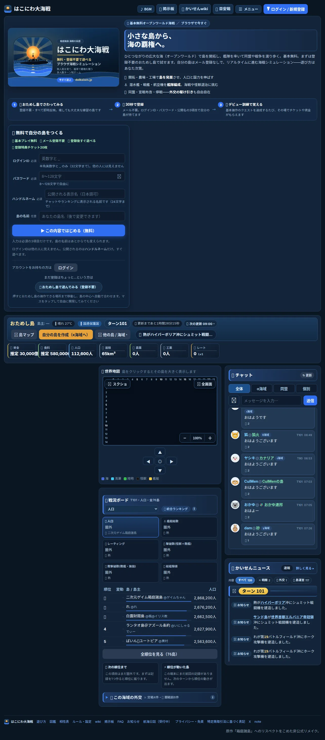This screenshot has width=325, height=740.
Task: Click 狐@狐火 chat avatar
Action: pos(235,435)
